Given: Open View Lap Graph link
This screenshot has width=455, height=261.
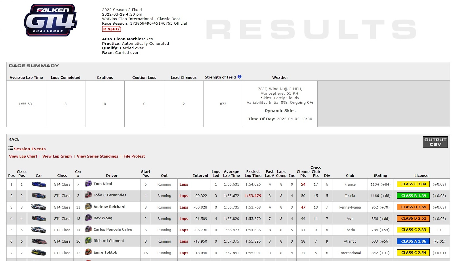Looking at the screenshot, I should pos(57,156).
